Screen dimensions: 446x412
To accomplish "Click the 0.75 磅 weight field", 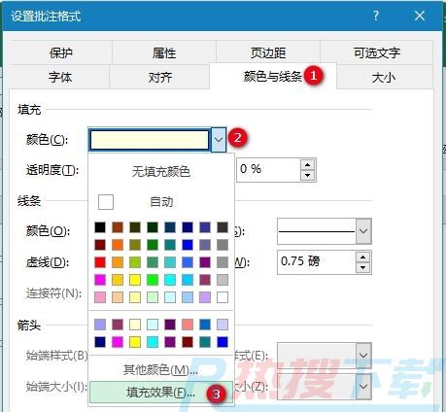I will coord(316,261).
